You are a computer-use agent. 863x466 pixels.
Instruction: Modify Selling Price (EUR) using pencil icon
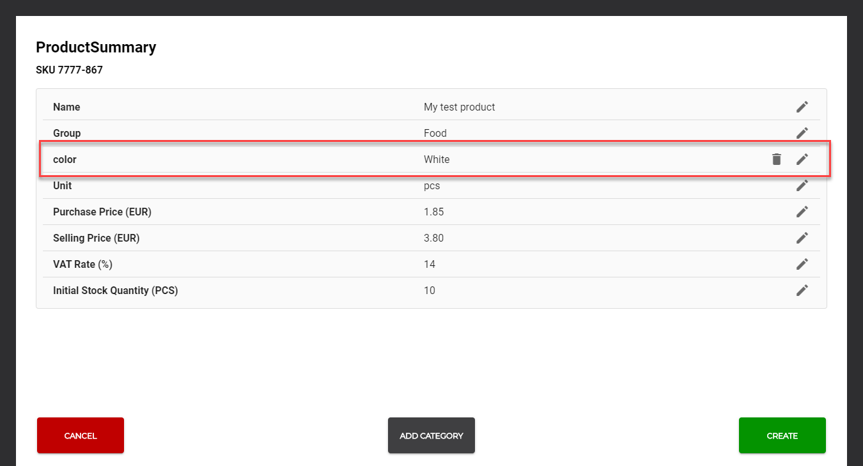[x=802, y=238]
